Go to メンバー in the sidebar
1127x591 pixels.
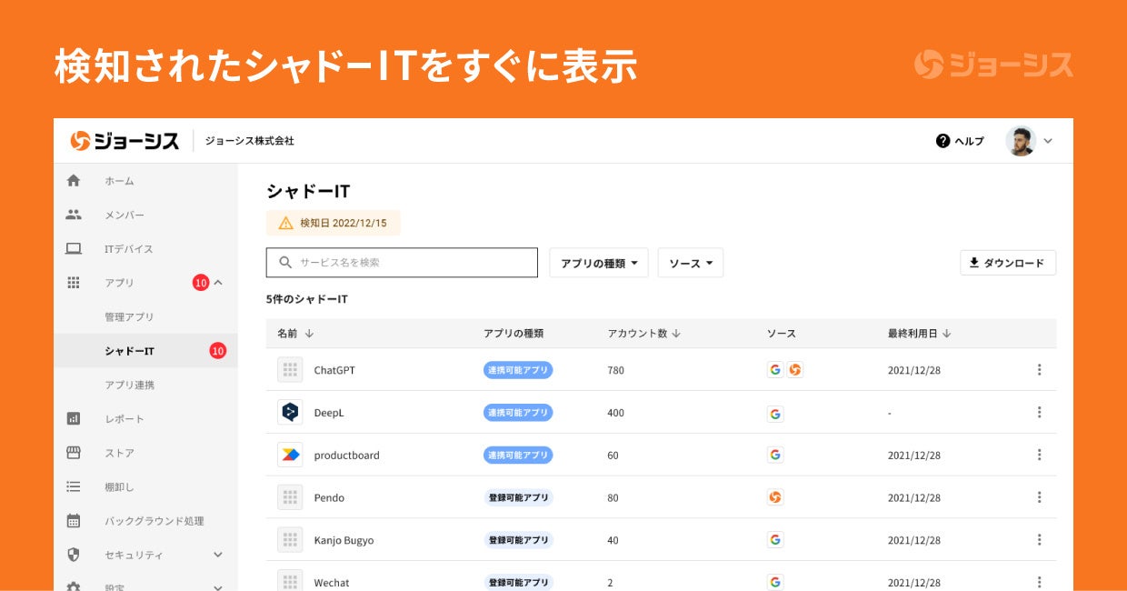(125, 215)
